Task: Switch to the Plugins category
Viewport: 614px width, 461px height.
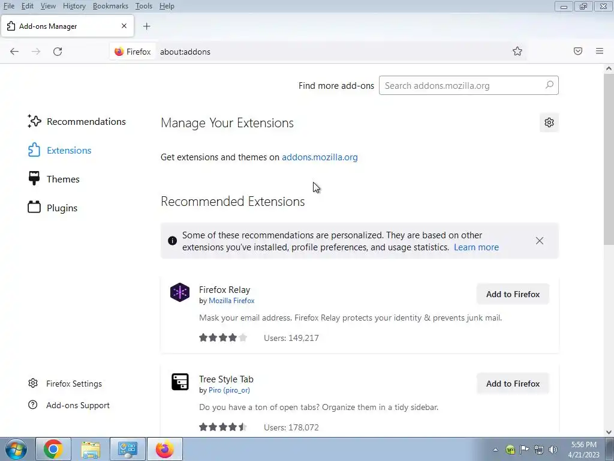Action: 53,208
